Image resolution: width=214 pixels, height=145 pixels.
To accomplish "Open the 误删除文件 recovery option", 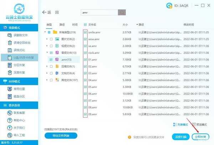I will [18, 35].
